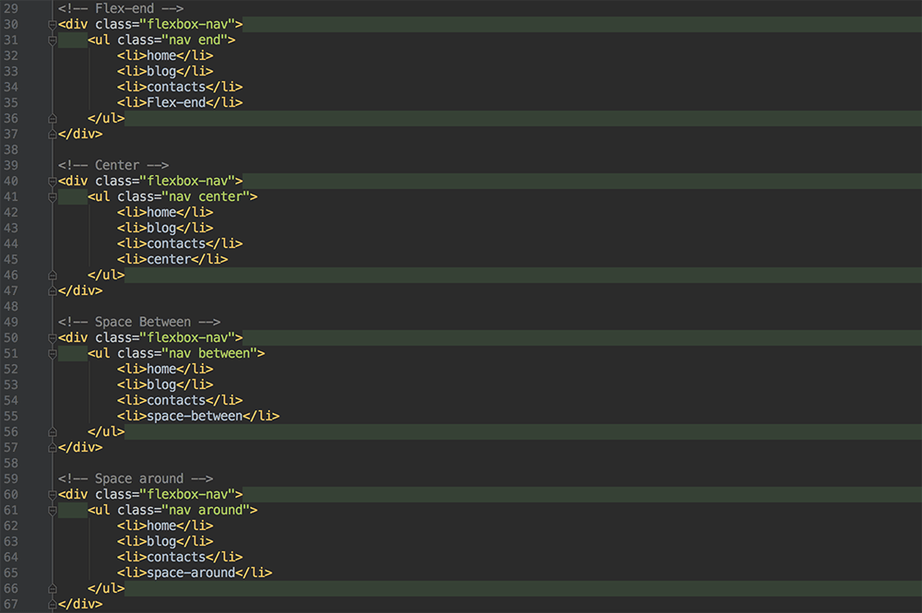Viewport: 922px width, 613px height.
Task: Place cursor in 'nav center' class value
Action: [x=206, y=196]
